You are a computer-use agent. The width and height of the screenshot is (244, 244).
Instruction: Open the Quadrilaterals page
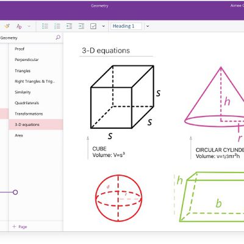coord(36,103)
